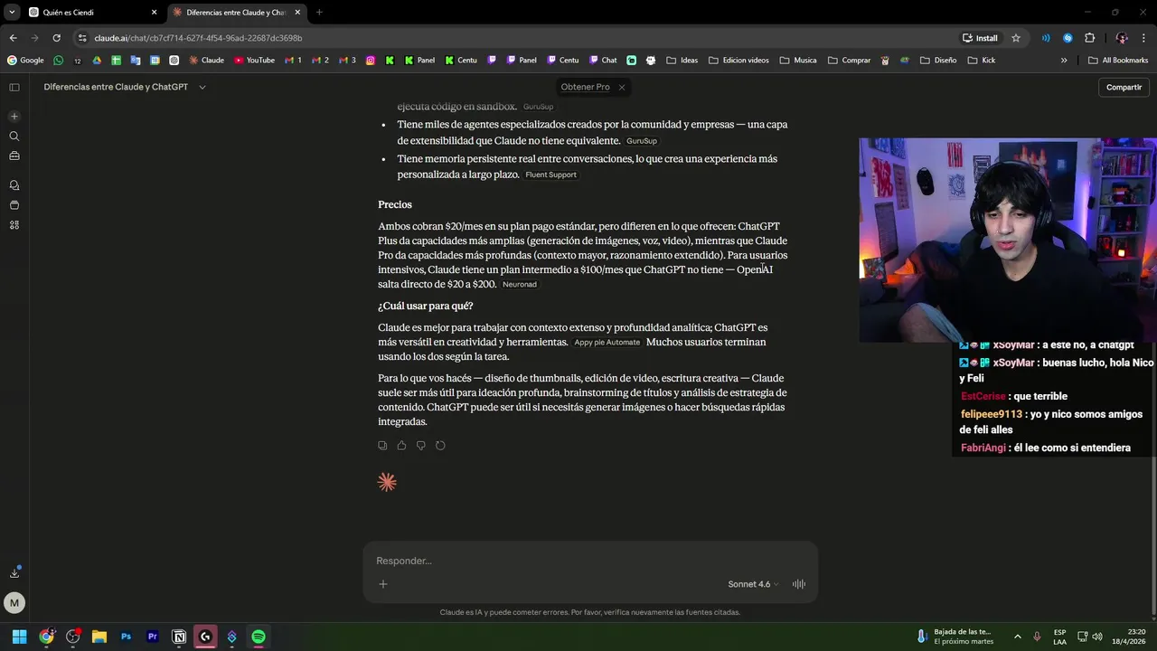Open the Neuronad source citation

[x=520, y=284]
